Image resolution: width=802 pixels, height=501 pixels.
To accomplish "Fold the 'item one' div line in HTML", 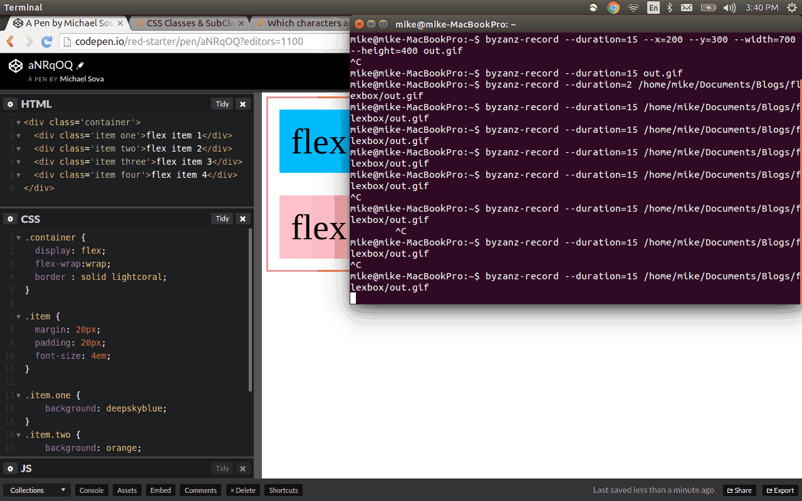I will (19, 135).
